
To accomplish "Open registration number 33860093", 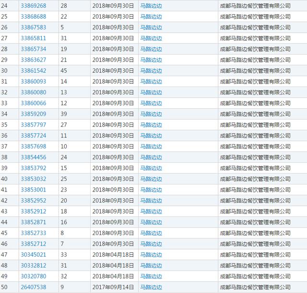I will pos(34,81).
